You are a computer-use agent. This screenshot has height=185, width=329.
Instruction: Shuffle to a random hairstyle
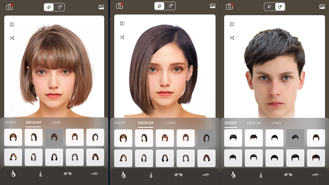click(12, 38)
